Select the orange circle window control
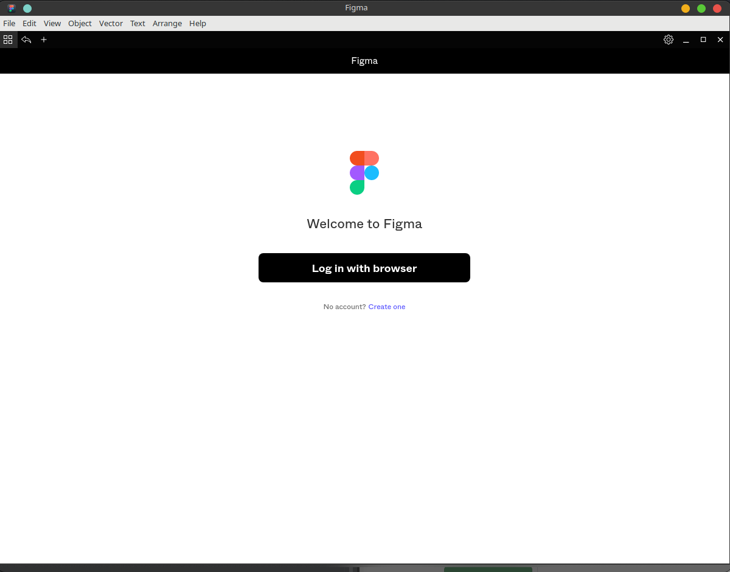The width and height of the screenshot is (730, 572). point(686,7)
